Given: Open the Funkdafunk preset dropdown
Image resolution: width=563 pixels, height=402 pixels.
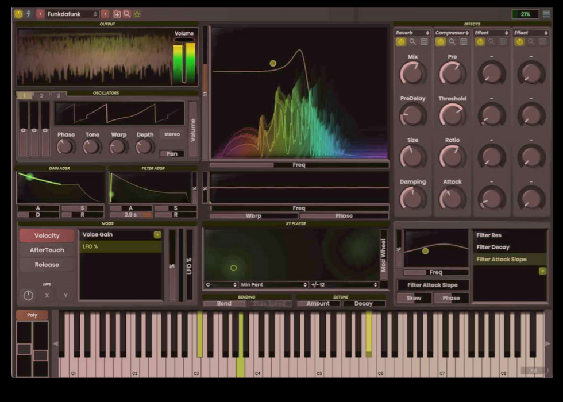Looking at the screenshot, I should tap(72, 14).
